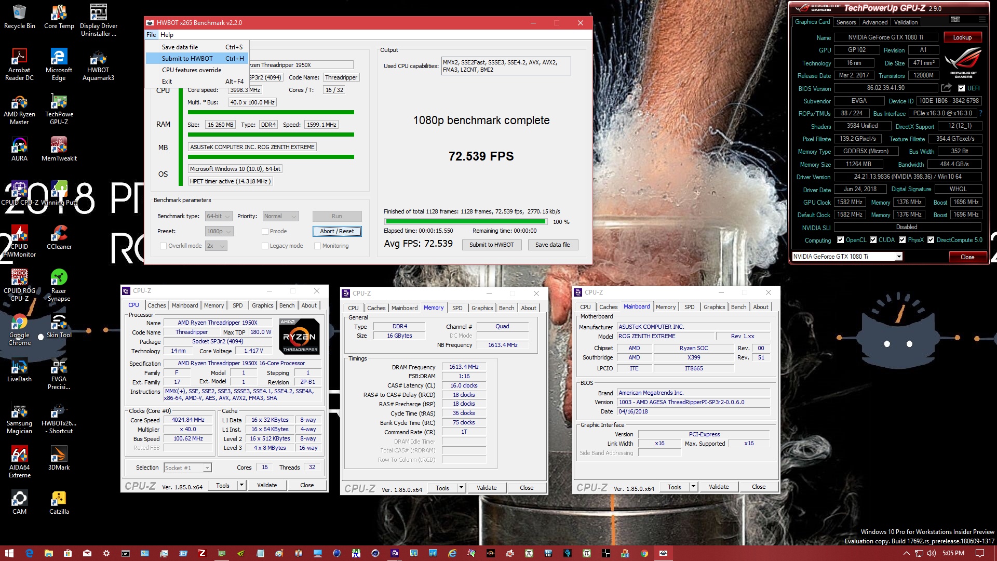The height and width of the screenshot is (561, 997).
Task: Open Display Driver Uninstaller shortcut
Action: 99,21
